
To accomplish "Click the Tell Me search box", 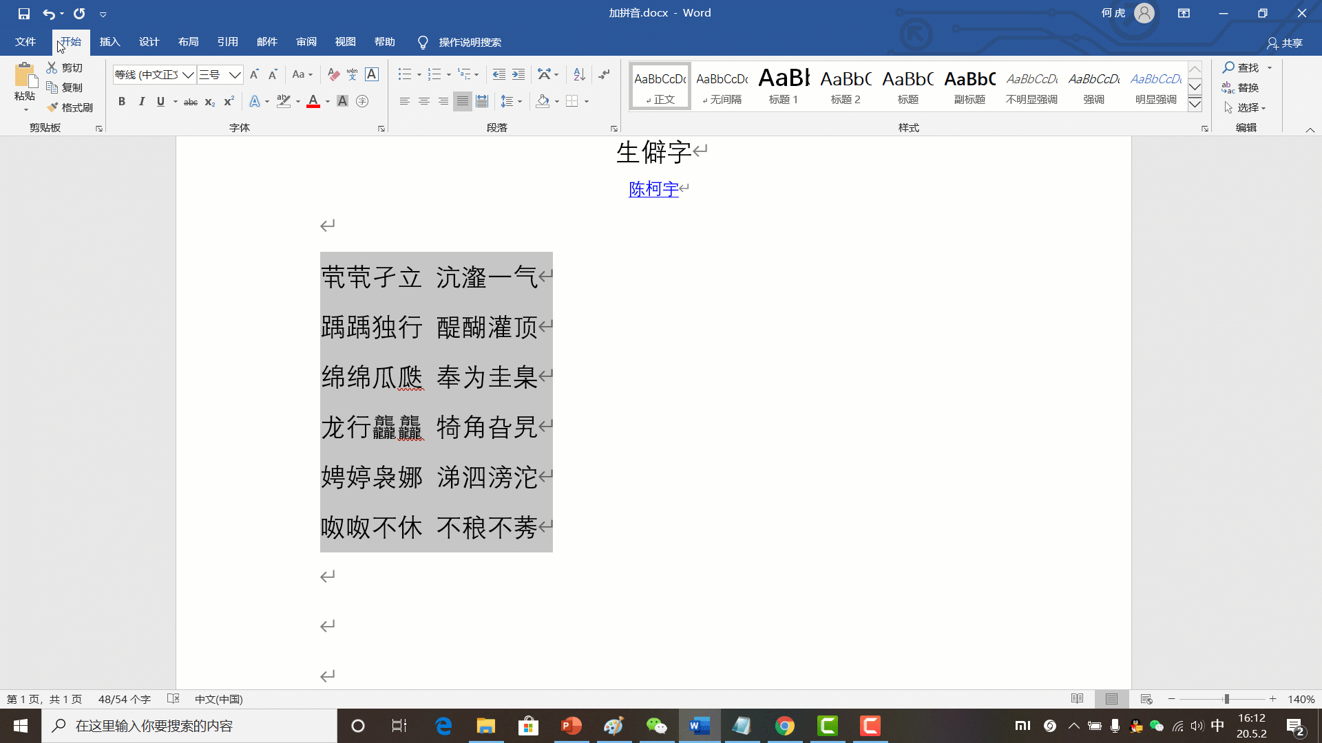I will (x=470, y=43).
